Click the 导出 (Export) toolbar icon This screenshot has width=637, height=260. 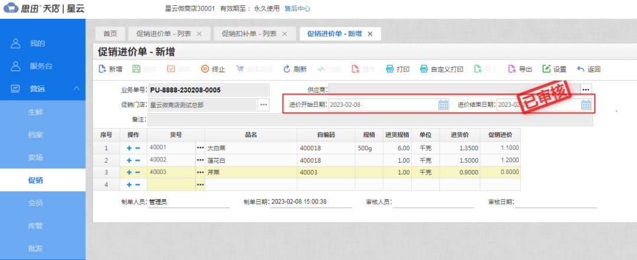(520, 69)
